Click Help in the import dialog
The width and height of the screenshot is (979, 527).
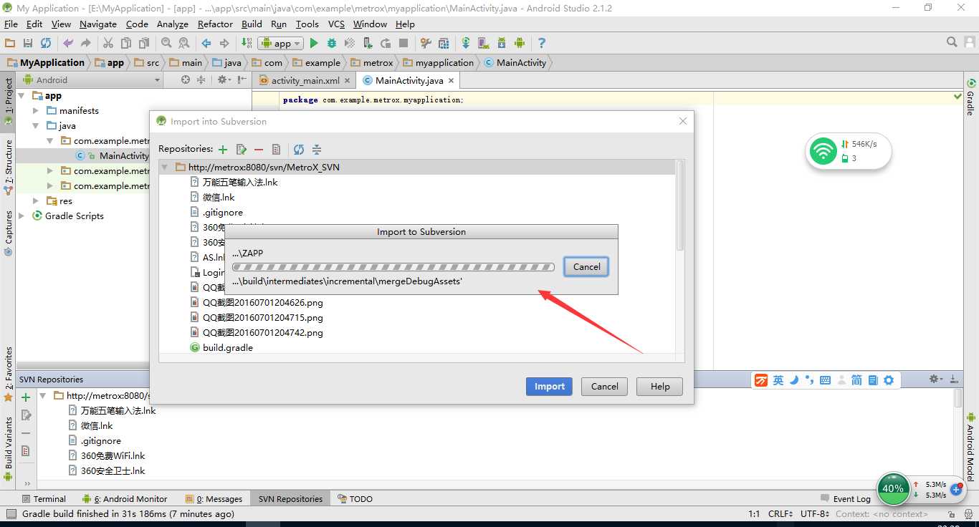[x=660, y=386]
